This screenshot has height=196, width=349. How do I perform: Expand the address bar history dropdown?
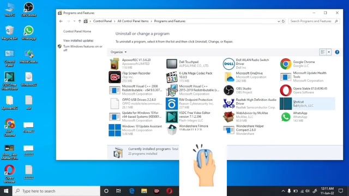[x=279, y=21]
